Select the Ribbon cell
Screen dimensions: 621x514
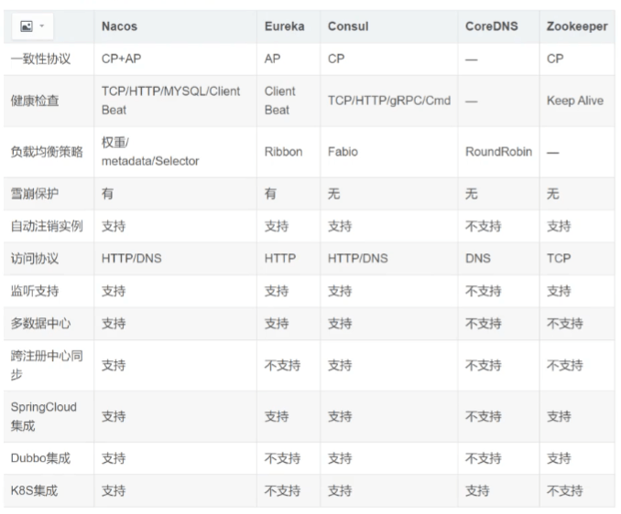(x=284, y=152)
